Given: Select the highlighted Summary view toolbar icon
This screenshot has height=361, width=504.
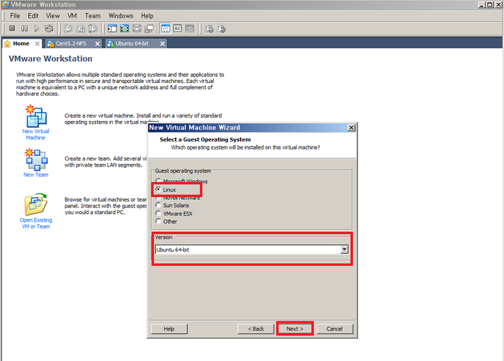Looking at the screenshot, I should (166, 29).
